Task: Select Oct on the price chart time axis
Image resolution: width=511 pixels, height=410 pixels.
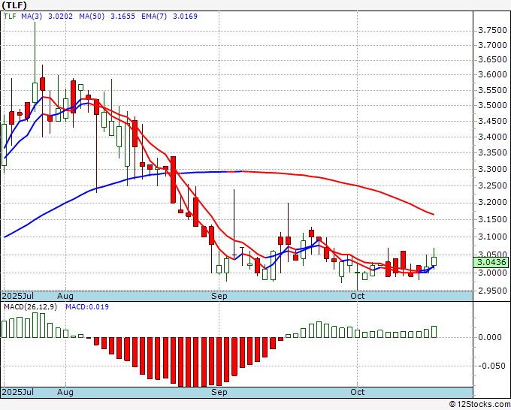Action: (x=357, y=296)
